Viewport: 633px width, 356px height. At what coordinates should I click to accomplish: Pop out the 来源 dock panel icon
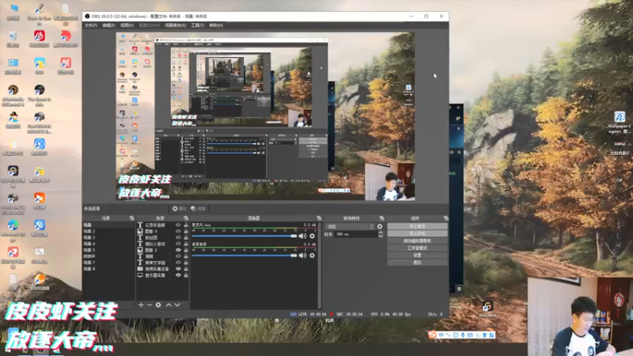point(186,218)
